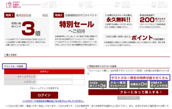Click the STEP2 pencil note icon
Screen dimensions: 172x109
click(45, 5)
